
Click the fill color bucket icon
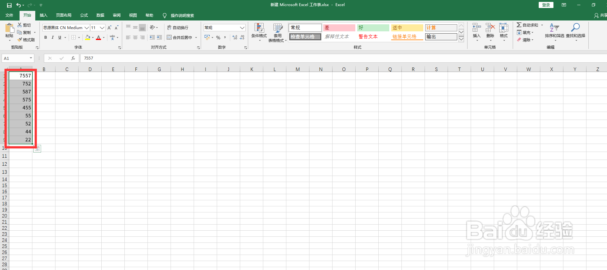pos(88,37)
